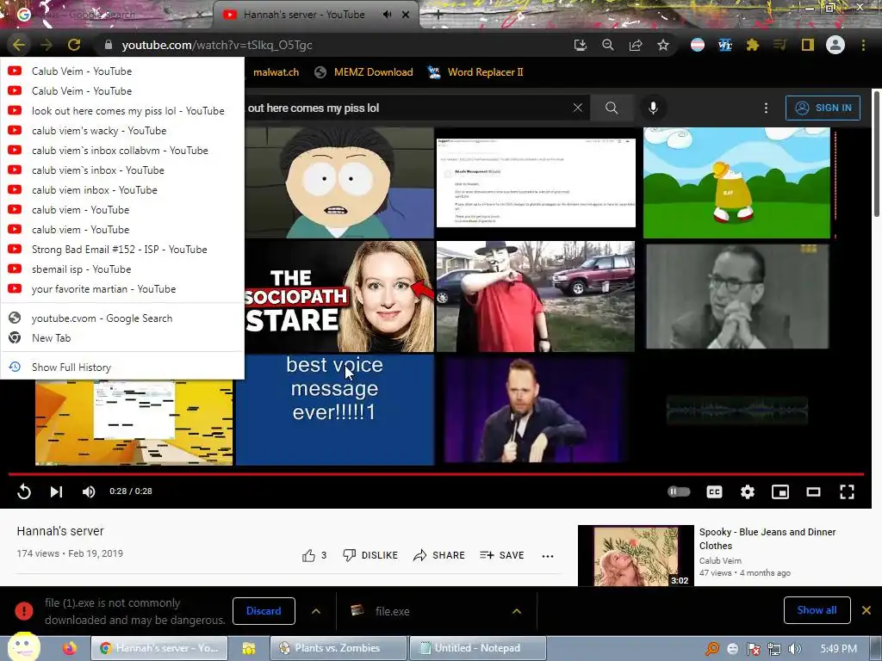Image resolution: width=882 pixels, height=661 pixels.
Task: Click the Firefox icon in the taskbar
Action: click(x=70, y=648)
